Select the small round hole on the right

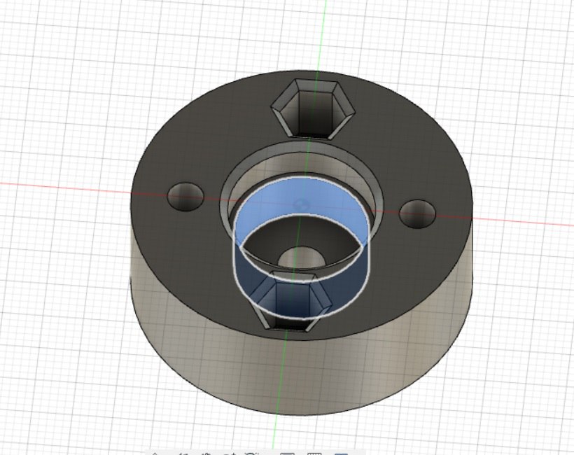[418, 213]
